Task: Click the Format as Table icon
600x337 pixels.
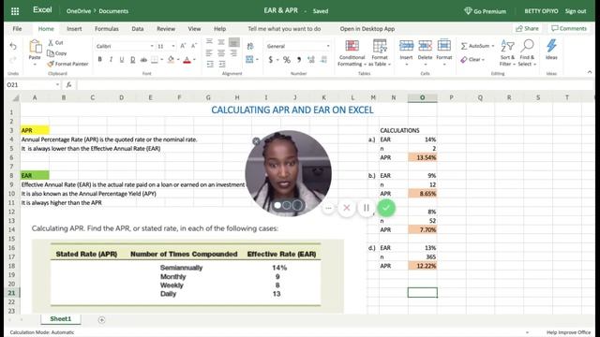Action: pyautogui.click(x=380, y=46)
